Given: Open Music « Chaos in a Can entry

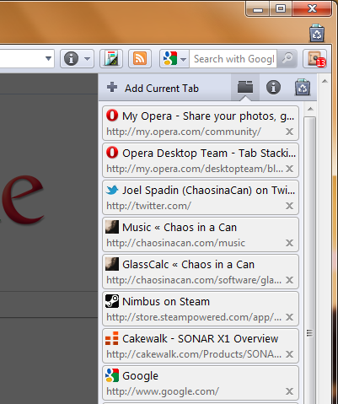Looking at the screenshot, I should 201,234.
